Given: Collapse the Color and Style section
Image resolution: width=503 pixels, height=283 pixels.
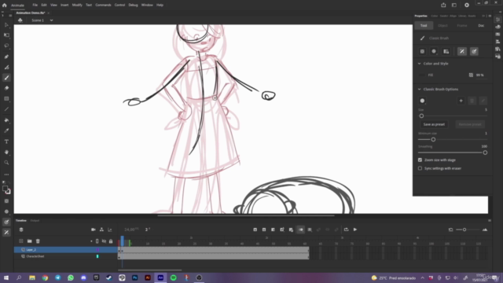Looking at the screenshot, I should (x=419, y=64).
